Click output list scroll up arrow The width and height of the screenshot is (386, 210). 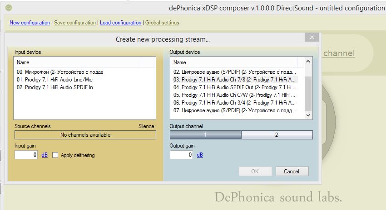[x=308, y=62]
